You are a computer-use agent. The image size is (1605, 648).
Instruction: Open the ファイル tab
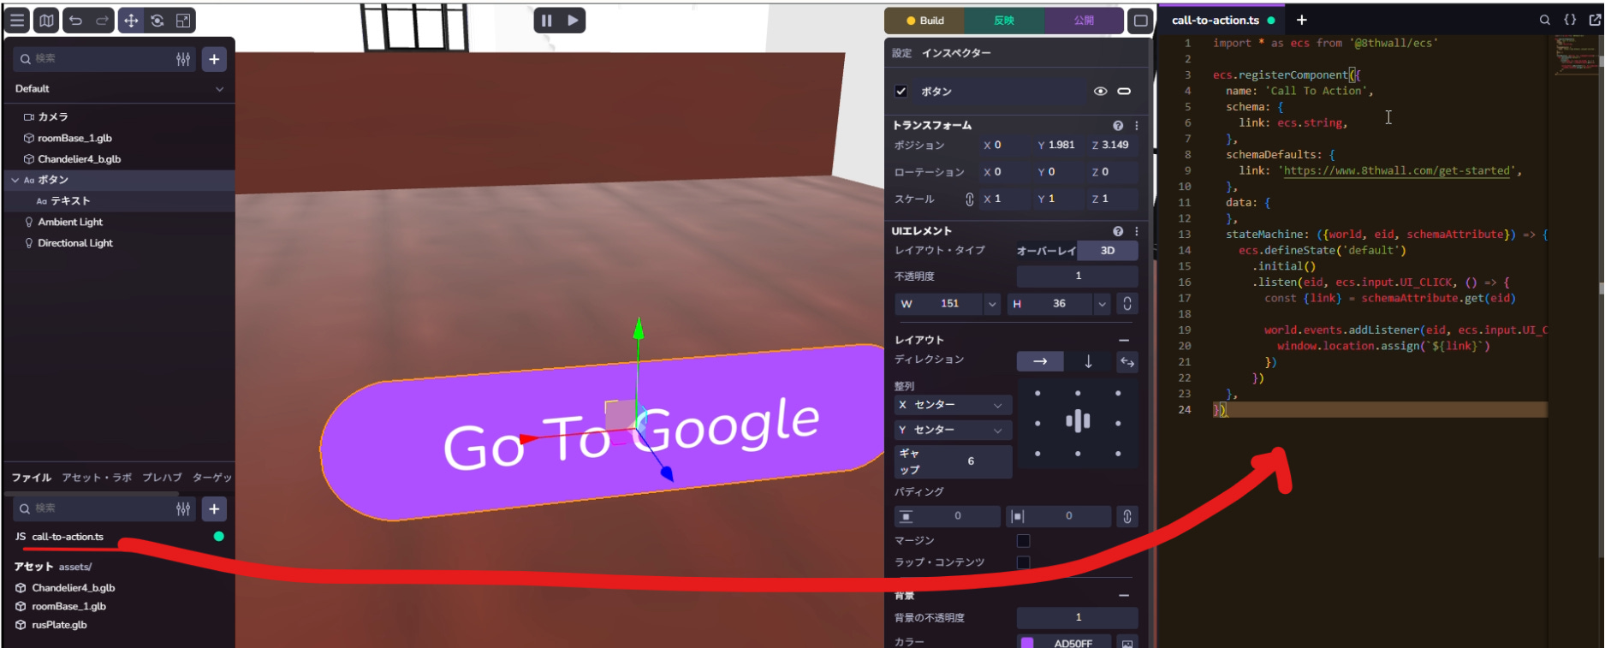(32, 478)
